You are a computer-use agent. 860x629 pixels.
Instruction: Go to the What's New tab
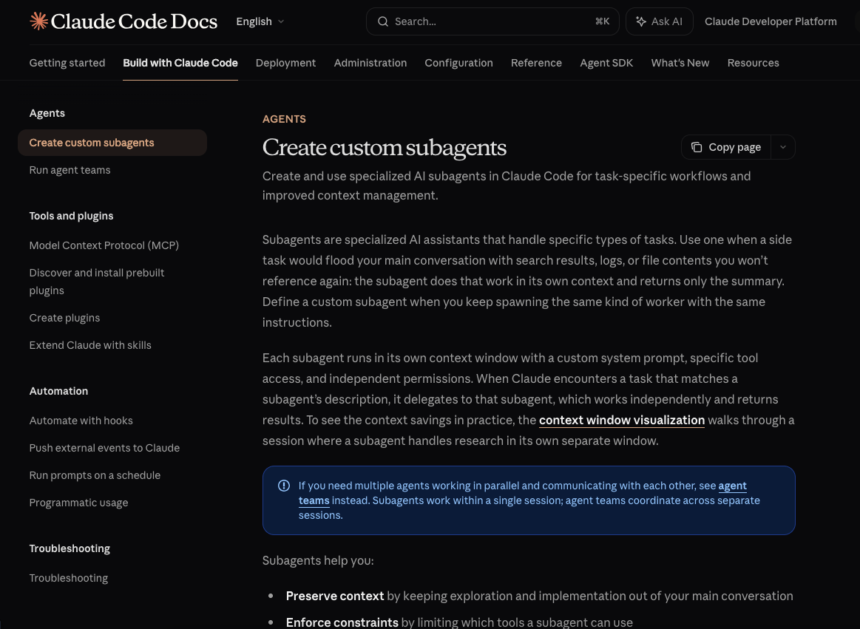point(680,63)
